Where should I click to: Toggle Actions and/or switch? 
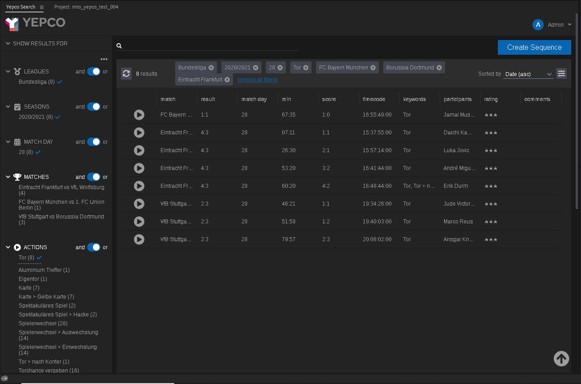point(94,247)
